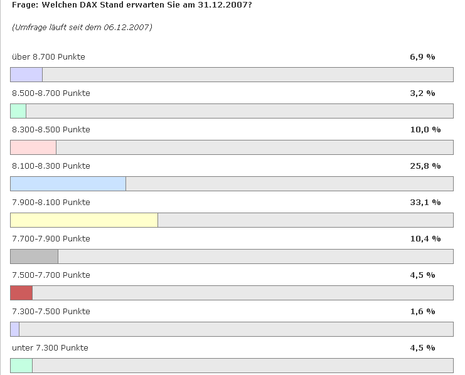Click the small lavender 7.300-7.500 bar fill
This screenshot has width=465, height=375.
(15, 329)
